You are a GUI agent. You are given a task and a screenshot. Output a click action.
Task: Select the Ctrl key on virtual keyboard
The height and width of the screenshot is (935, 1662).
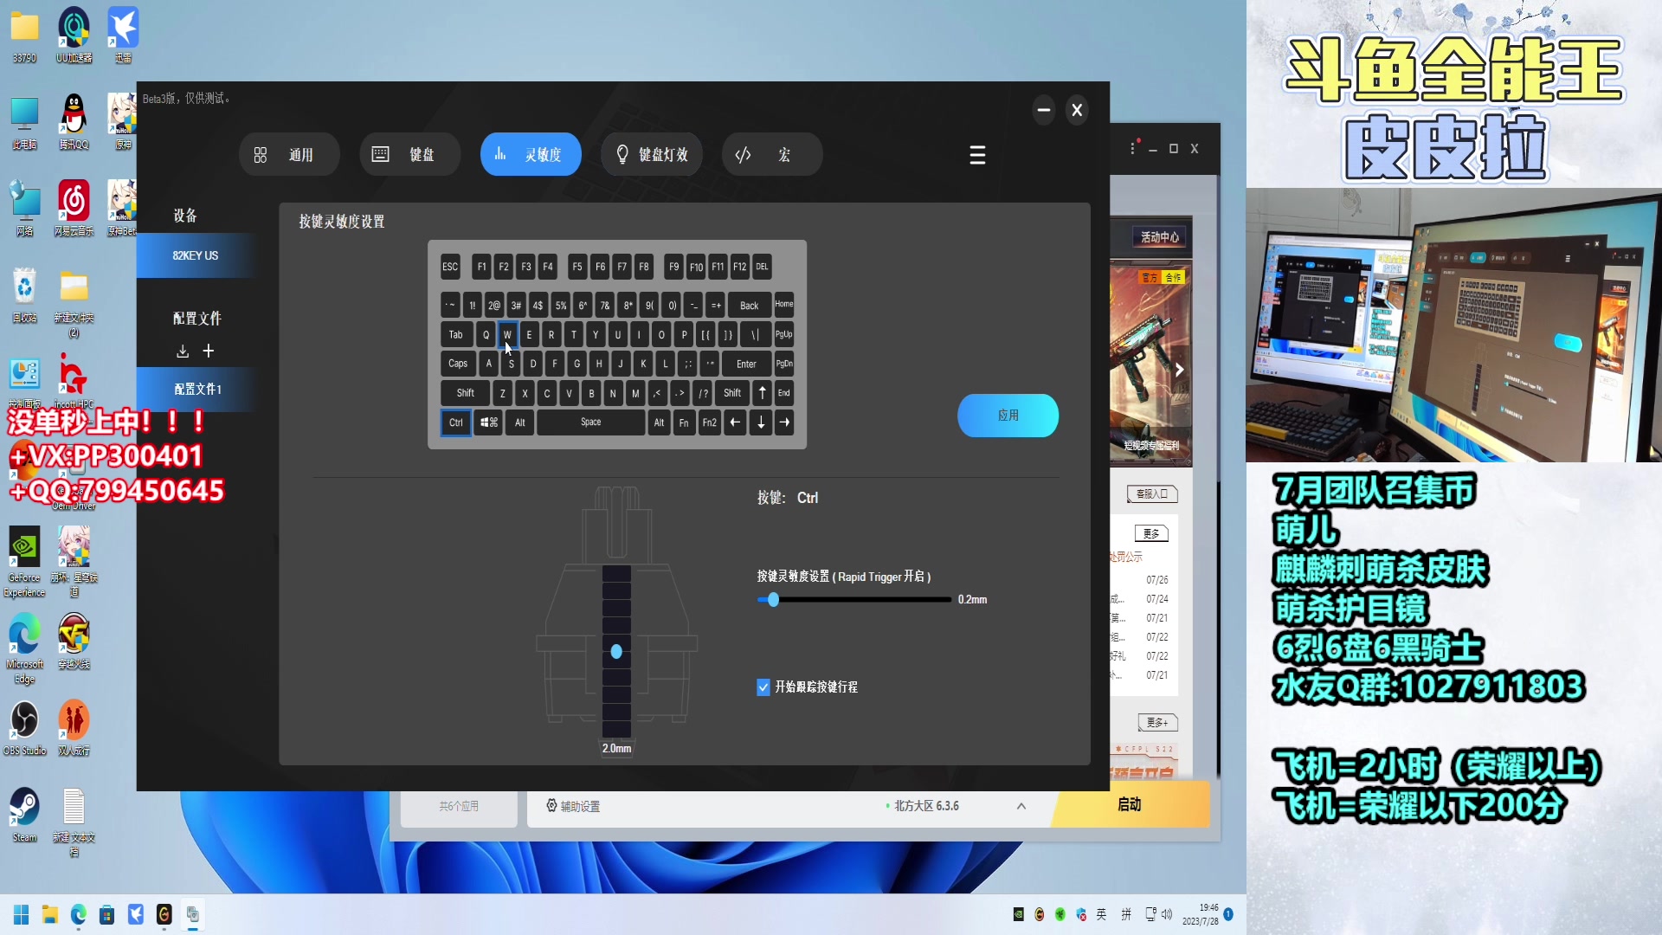[456, 422]
